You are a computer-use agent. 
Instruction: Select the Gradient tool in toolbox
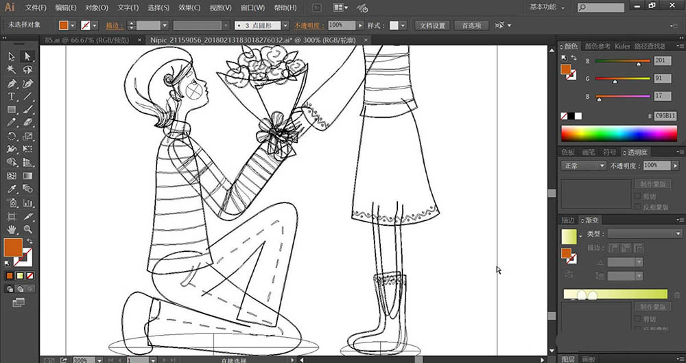27,176
